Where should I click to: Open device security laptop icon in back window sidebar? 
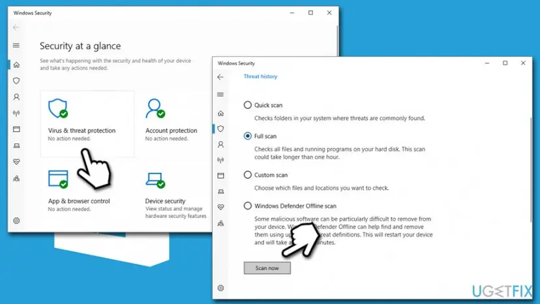point(16,145)
